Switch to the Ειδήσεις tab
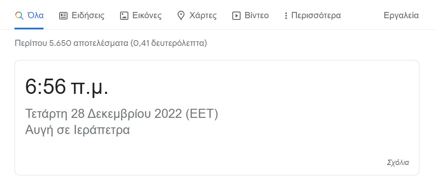This screenshot has width=436, height=189. coord(88,16)
